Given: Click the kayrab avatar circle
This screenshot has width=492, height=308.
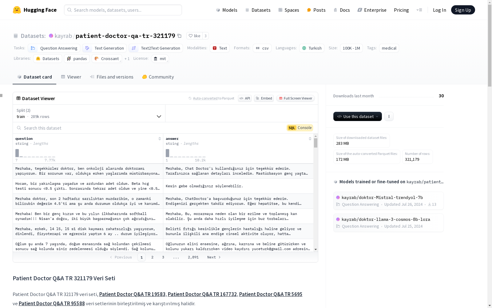Looking at the screenshot, I should pos(51,36).
